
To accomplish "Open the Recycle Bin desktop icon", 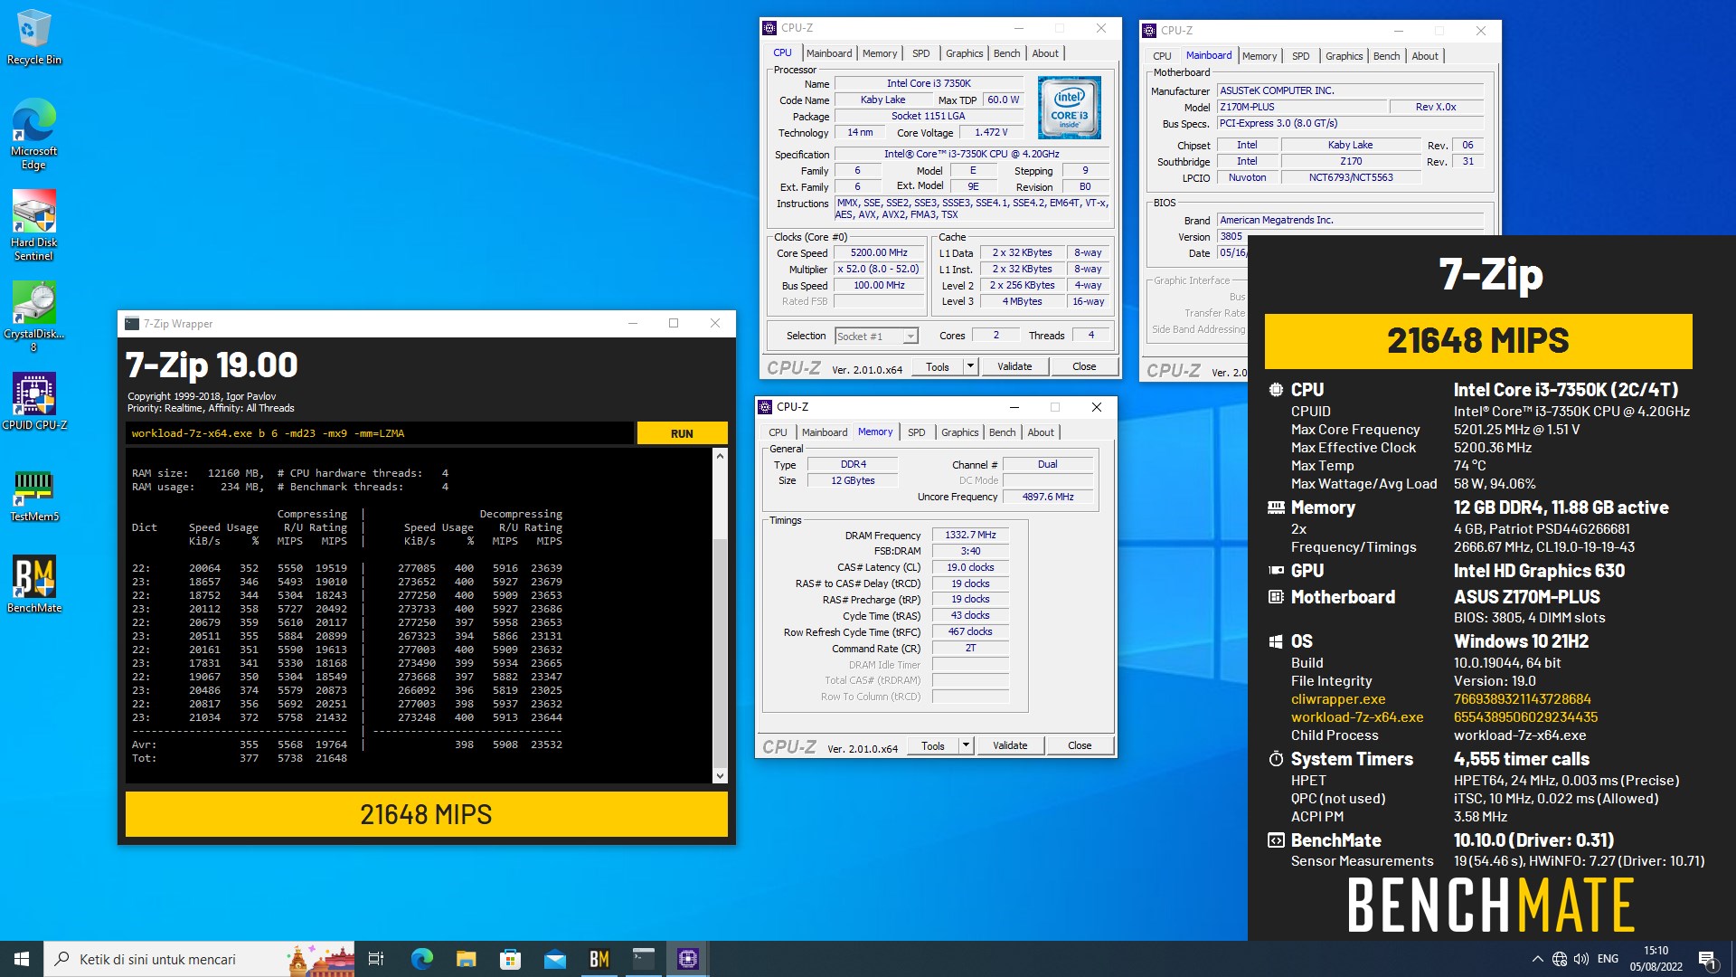I will coord(33,38).
